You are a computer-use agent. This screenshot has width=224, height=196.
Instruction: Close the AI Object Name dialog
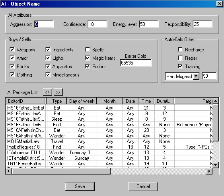tap(220, 4)
